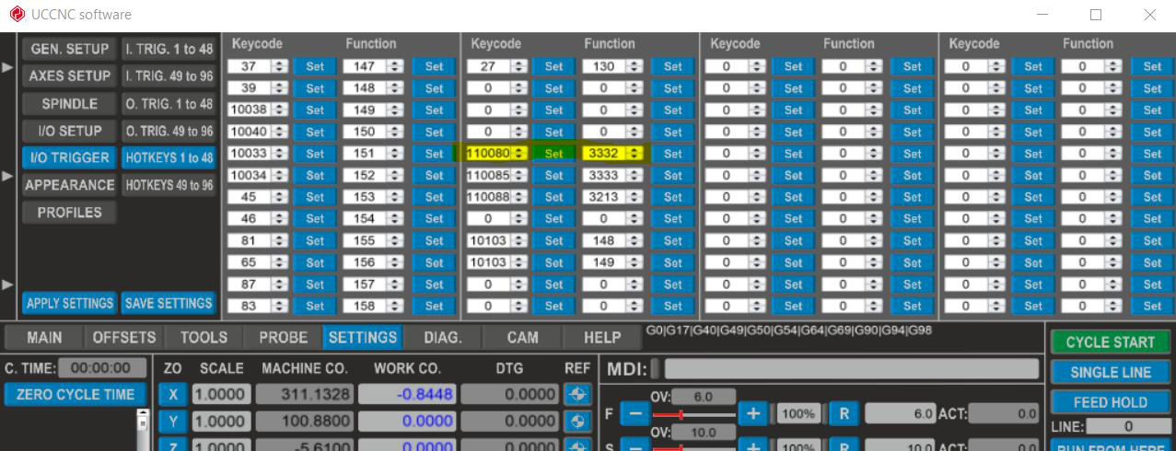Click Set button beside keycode 37
Screen dimensions: 1176x451
[315, 66]
